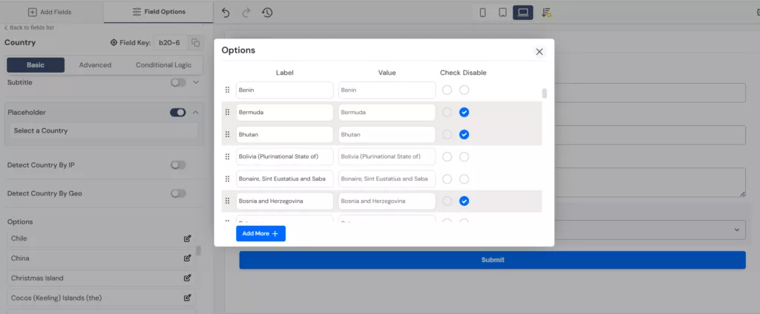Turn off the Placeholder switch
This screenshot has width=760, height=314.
coord(178,113)
